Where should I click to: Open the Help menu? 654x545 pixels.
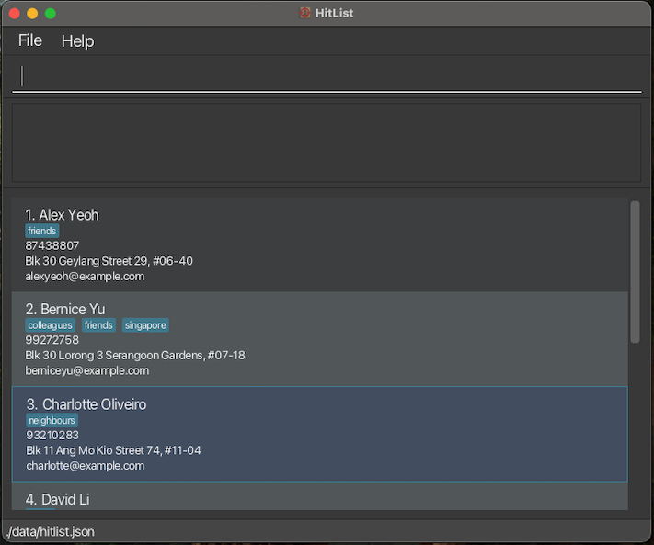coord(77,40)
